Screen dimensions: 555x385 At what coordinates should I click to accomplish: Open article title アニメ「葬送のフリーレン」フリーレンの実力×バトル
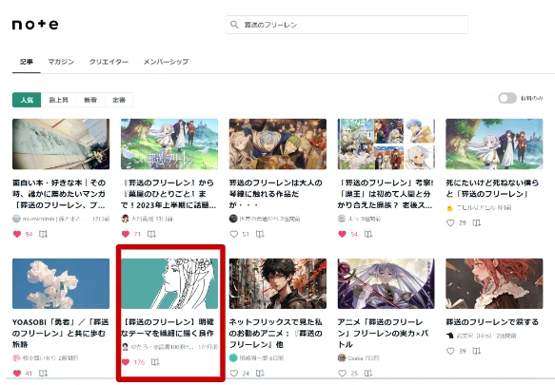tap(384, 333)
